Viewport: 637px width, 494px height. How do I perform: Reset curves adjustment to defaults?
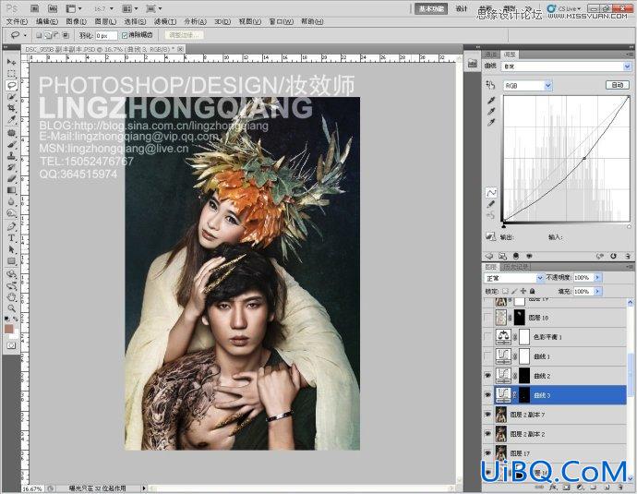(x=613, y=256)
